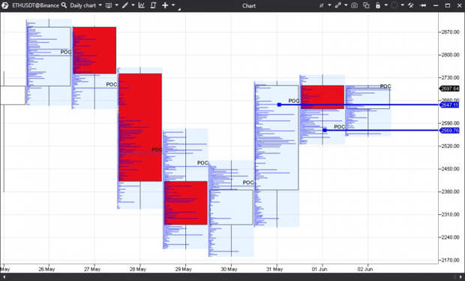The width and height of the screenshot is (465, 281).
Task: Click the 01 Jun red candle body
Action: (322, 97)
